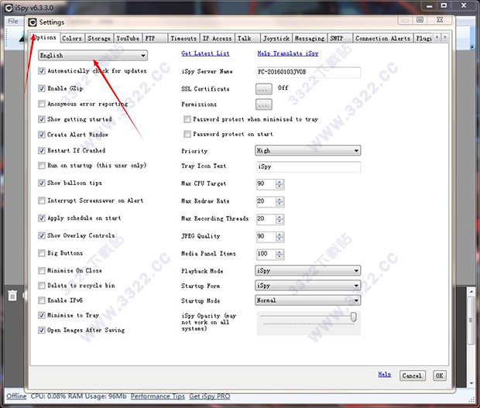
Task: Adjust Max CPU Target stepper
Action: (x=279, y=184)
